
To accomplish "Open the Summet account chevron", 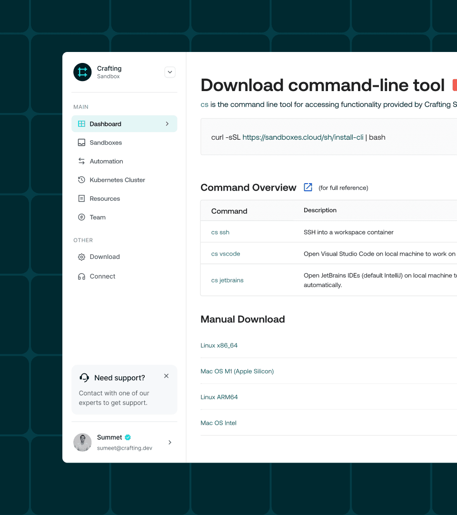I will 170,443.
